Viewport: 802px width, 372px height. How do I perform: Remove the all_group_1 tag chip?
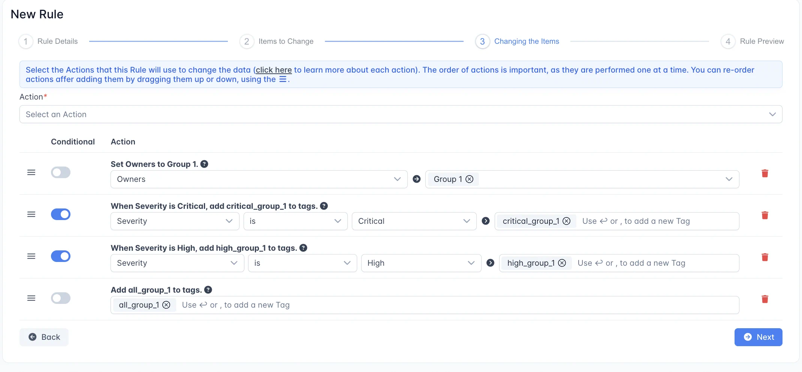point(166,305)
